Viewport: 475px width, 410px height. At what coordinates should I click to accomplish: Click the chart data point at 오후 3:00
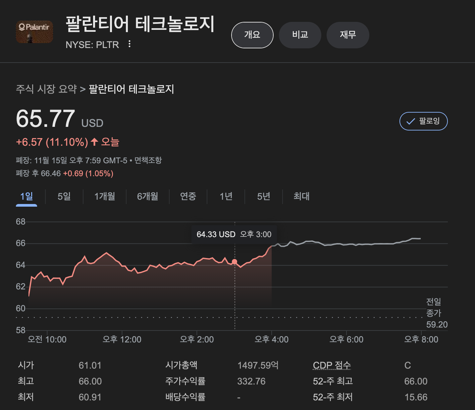point(235,262)
